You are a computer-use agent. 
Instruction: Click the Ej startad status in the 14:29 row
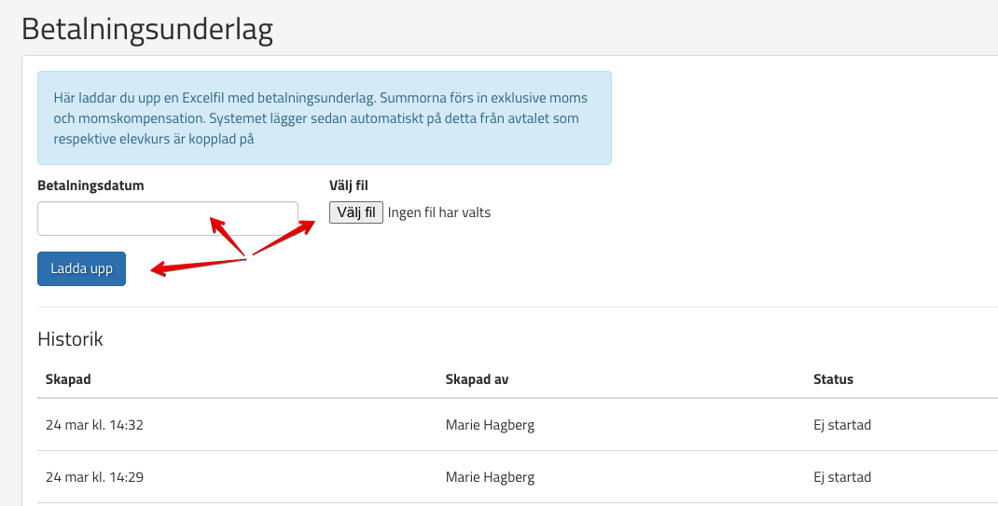click(842, 477)
